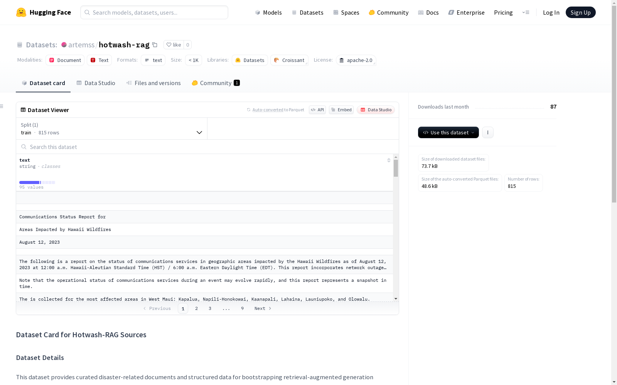Click the row starting 'Note that the operational status'
This screenshot has width=617, height=385.
click(204, 283)
